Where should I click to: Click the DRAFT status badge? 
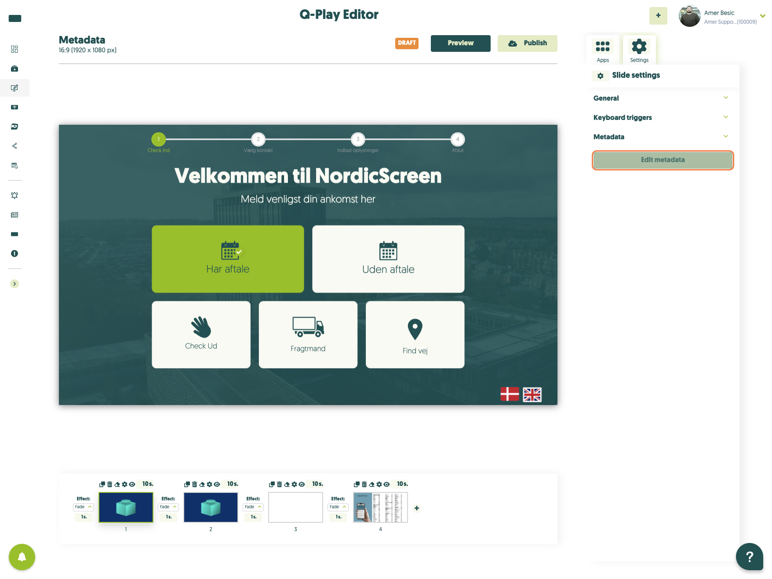(407, 43)
